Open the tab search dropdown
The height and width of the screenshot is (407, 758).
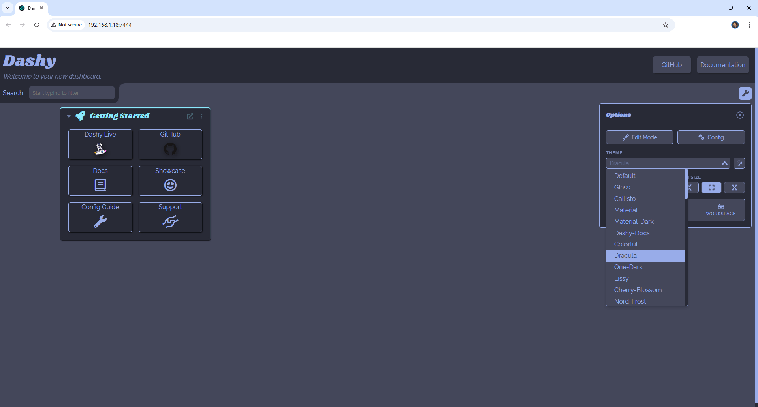click(8, 8)
